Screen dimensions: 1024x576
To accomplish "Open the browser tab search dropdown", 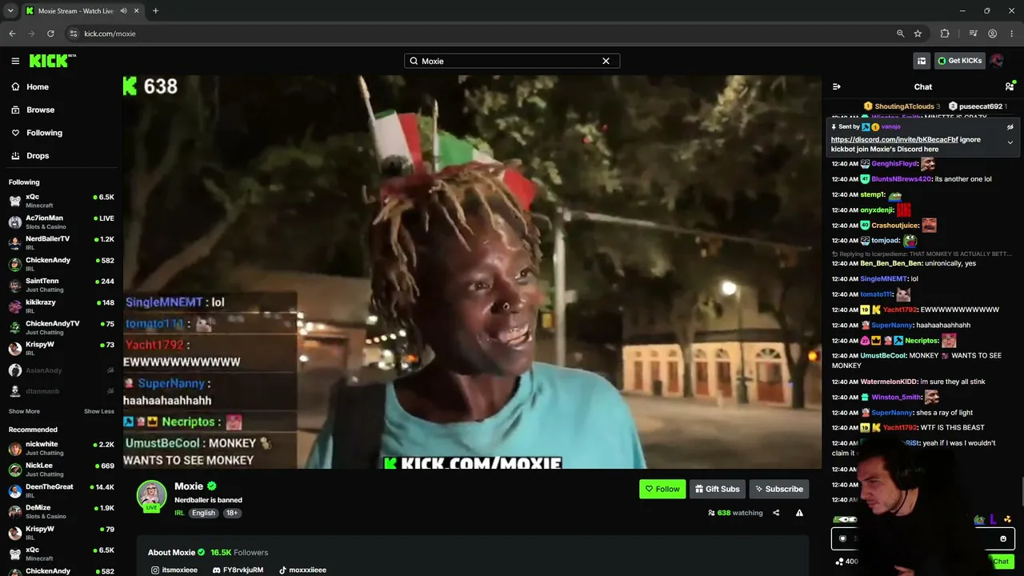I will coord(10,11).
